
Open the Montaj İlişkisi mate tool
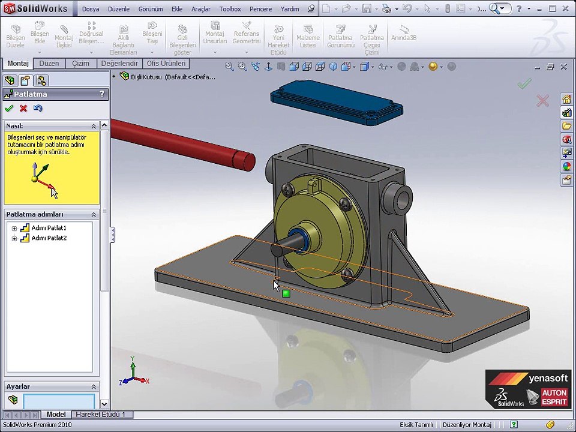(64, 37)
